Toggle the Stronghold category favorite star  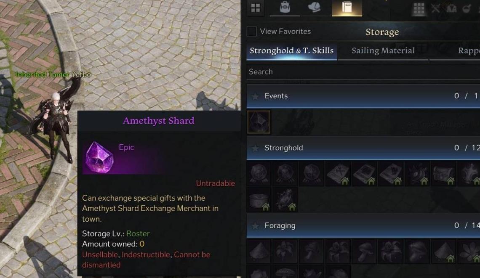click(255, 148)
